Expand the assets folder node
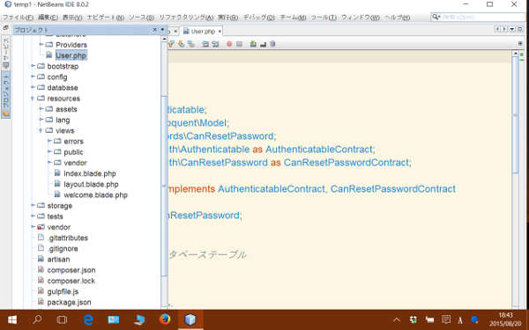The height and width of the screenshot is (330, 529). pyautogui.click(x=41, y=109)
